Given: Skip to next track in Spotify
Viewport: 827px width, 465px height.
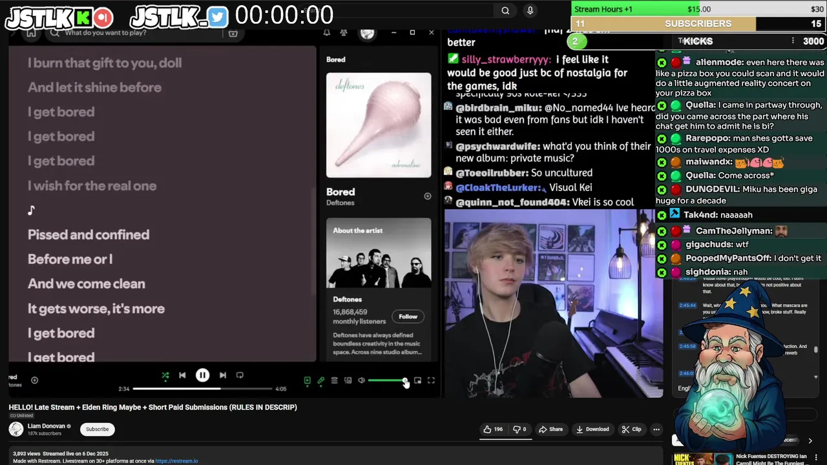Looking at the screenshot, I should tap(222, 375).
